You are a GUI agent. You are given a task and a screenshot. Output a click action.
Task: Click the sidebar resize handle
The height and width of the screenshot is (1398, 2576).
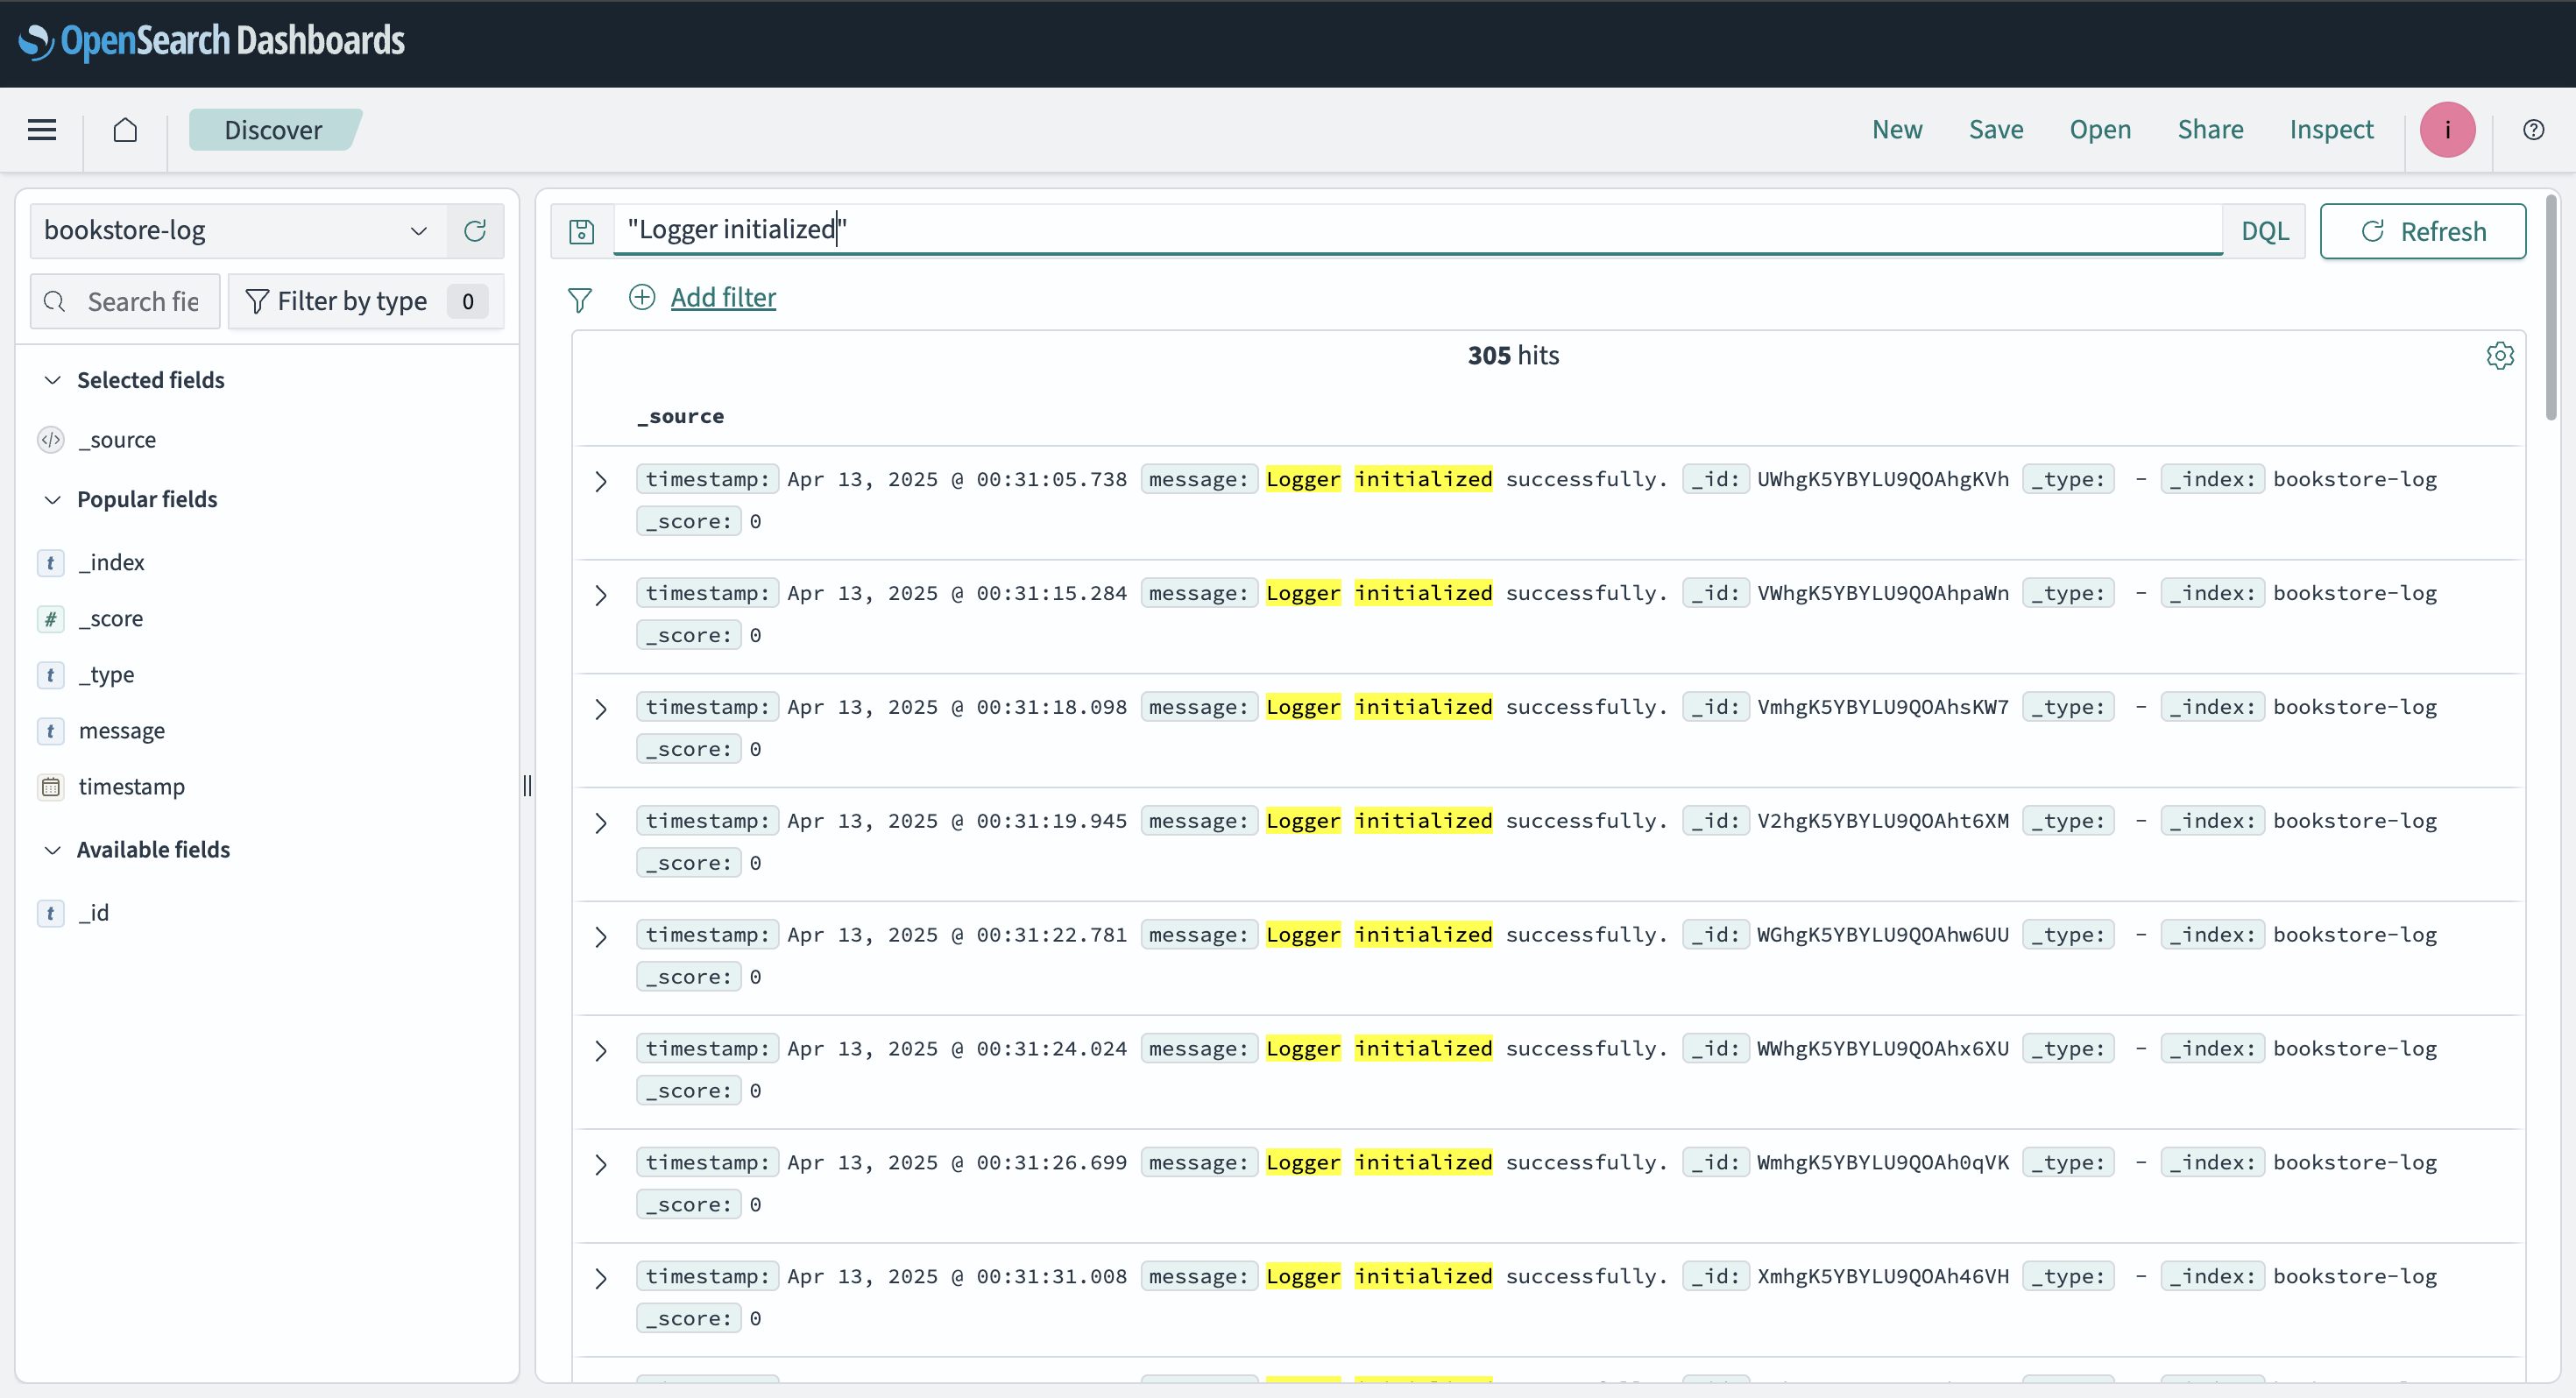[528, 786]
